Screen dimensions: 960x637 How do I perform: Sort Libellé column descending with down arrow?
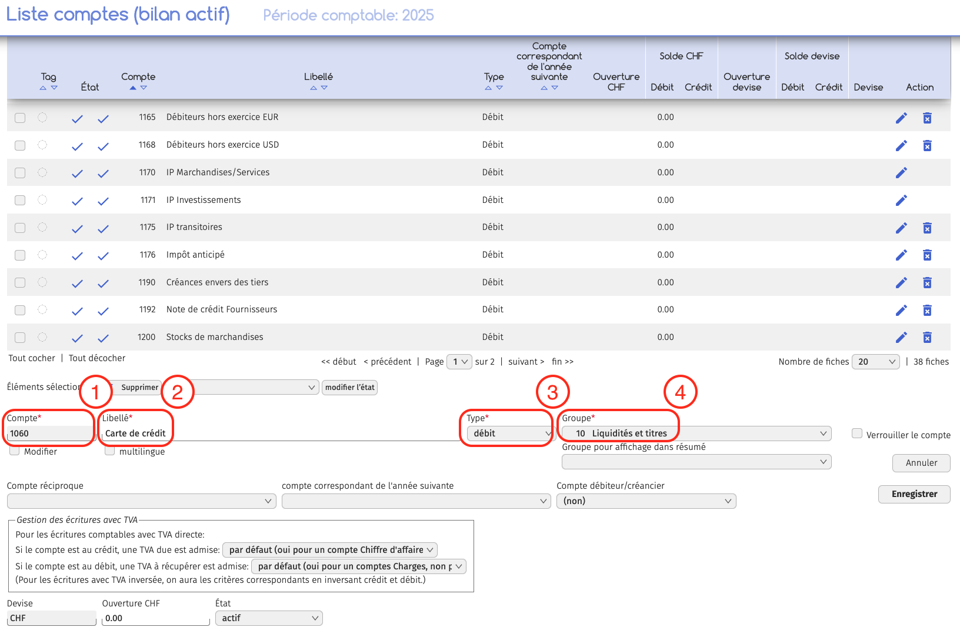(324, 88)
